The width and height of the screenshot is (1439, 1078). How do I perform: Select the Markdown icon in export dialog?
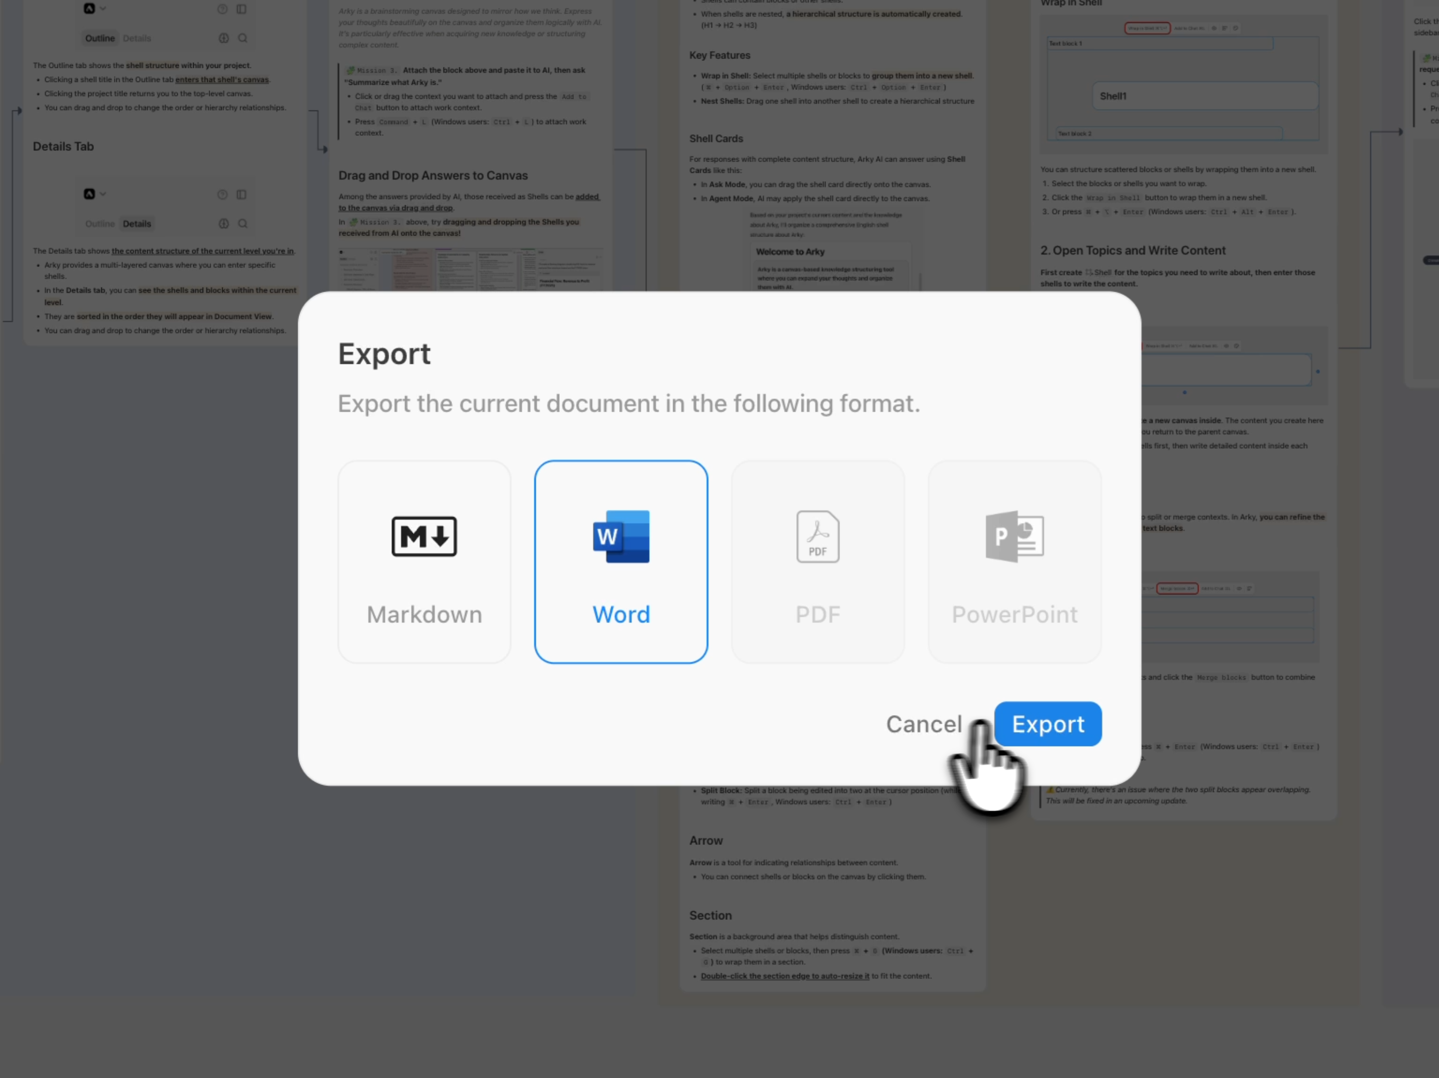click(x=424, y=537)
